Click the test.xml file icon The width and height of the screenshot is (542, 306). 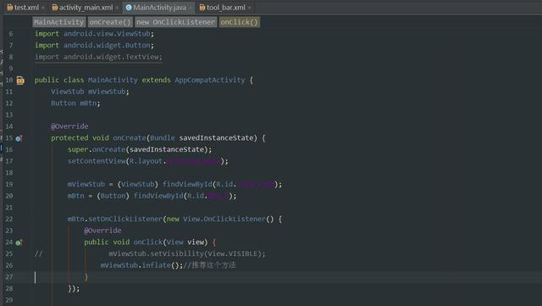(9, 8)
